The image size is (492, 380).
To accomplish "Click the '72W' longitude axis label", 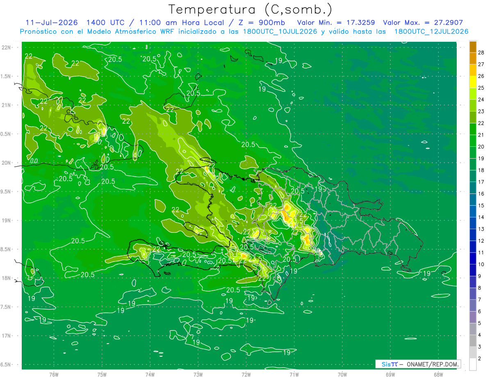I will (246, 374).
